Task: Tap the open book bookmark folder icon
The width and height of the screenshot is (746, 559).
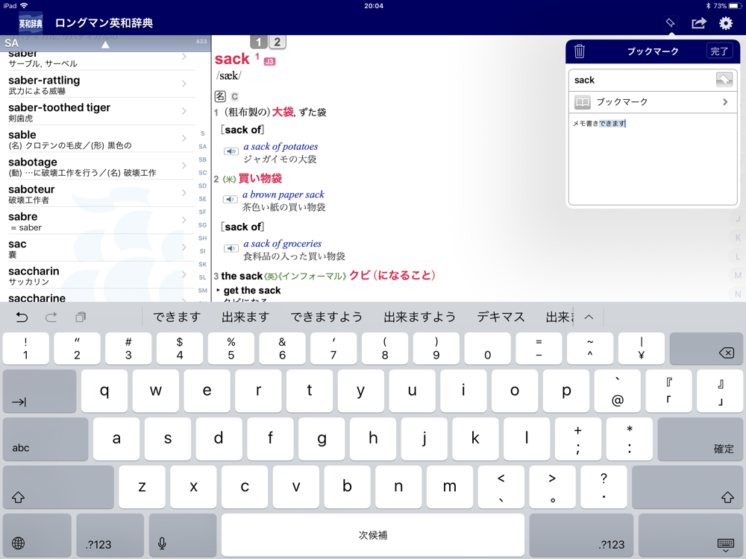Action: (x=583, y=101)
